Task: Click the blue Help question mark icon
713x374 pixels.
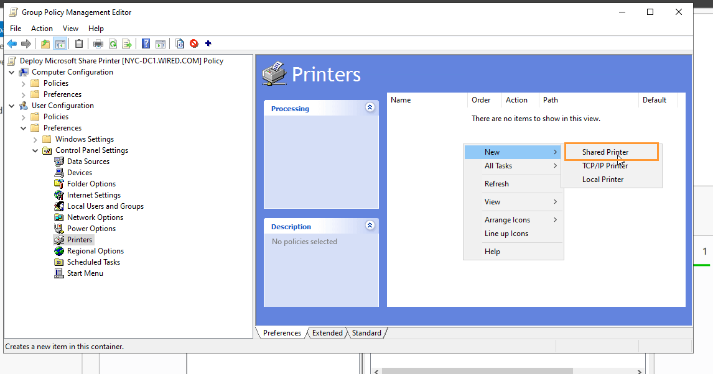Action: click(x=146, y=43)
